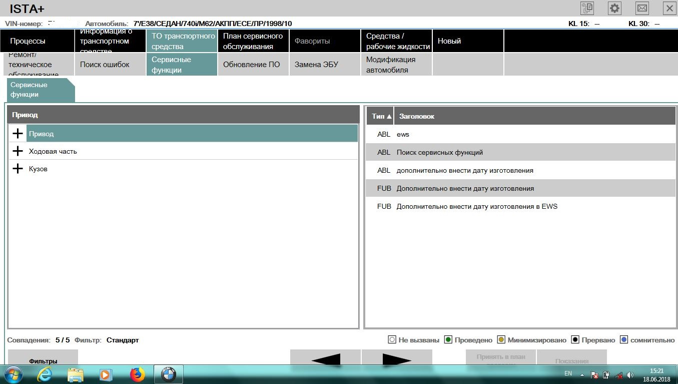Image resolution: width=678 pixels, height=384 pixels.
Task: Select the Поиск сервисных функций row
Action: (520, 152)
